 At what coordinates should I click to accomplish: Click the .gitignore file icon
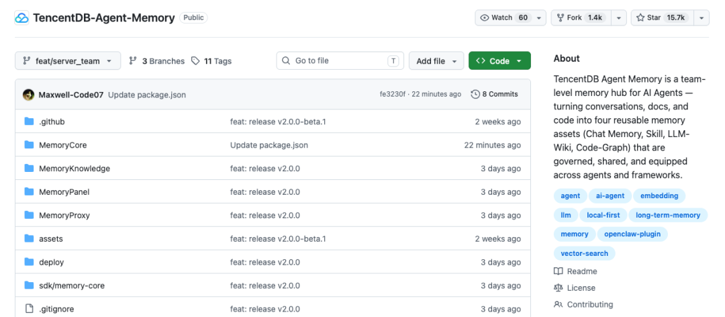click(x=29, y=309)
